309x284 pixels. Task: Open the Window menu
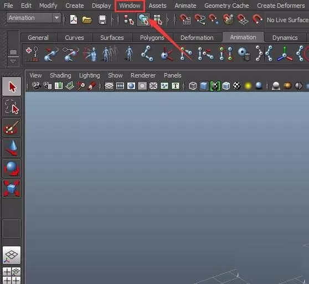130,6
